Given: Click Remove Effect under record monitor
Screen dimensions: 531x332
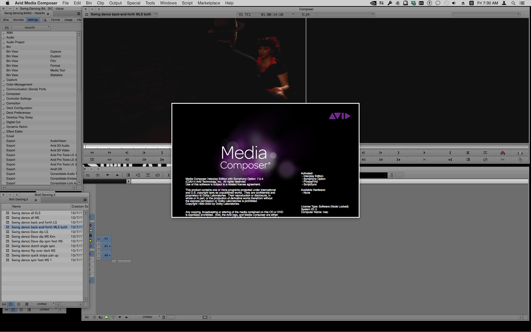Looking at the screenshot, I should pyautogui.click(x=485, y=160).
